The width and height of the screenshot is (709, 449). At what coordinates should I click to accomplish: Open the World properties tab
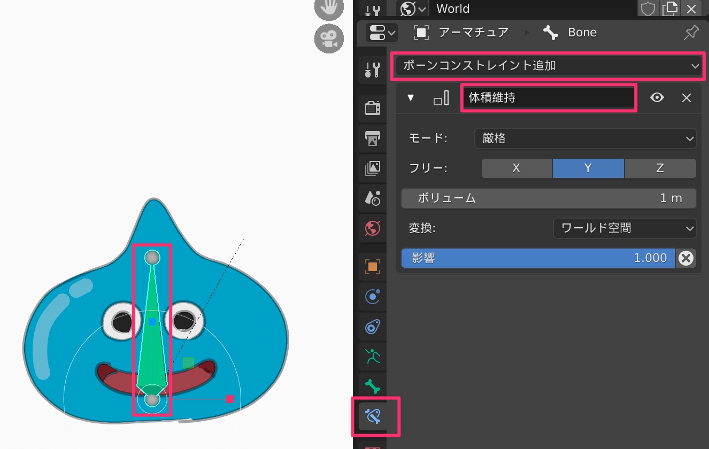click(373, 229)
